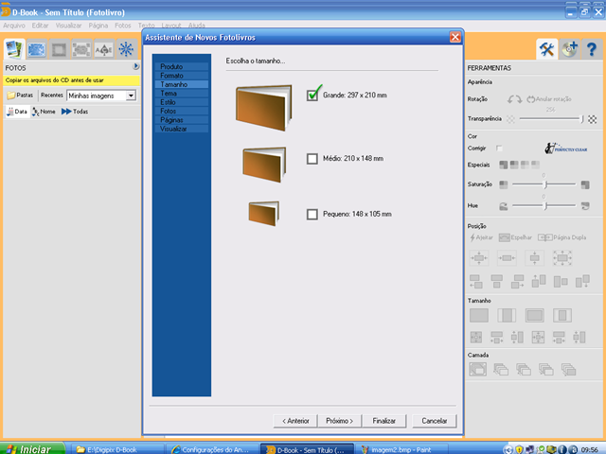Screen dimensions: 606x454
Task: Click the Iniciar start button
Action: (x=32, y=449)
